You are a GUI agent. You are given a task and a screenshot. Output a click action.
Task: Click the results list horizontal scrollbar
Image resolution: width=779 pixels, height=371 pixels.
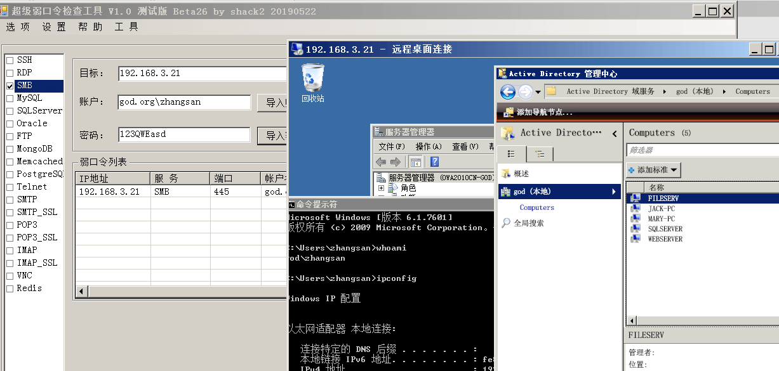[x=182, y=292]
